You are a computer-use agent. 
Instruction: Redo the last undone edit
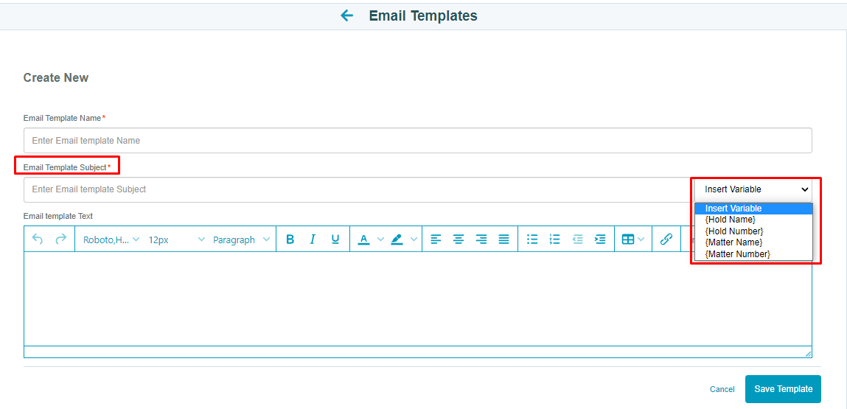61,239
